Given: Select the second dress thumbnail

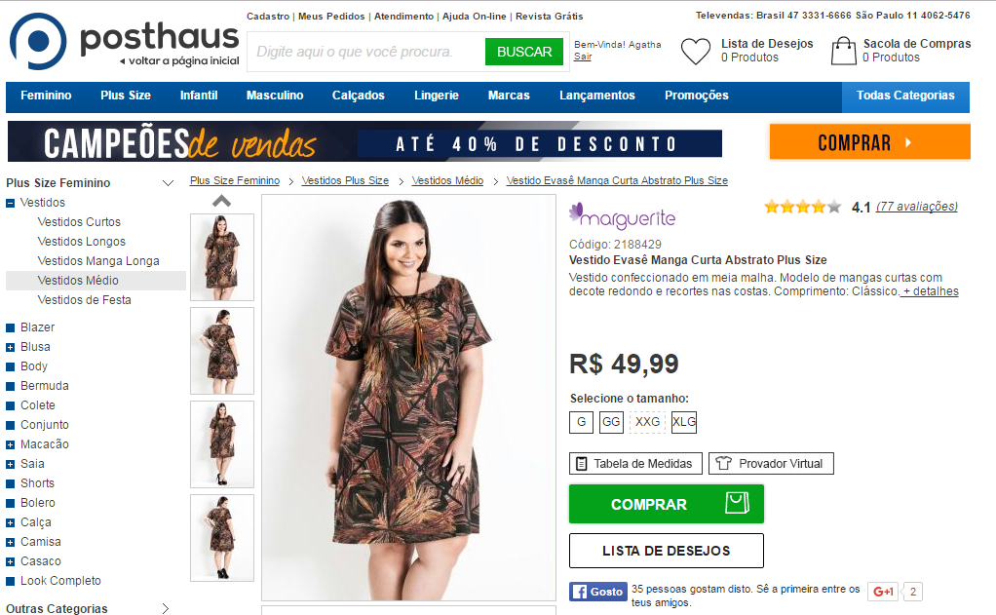Looking at the screenshot, I should (222, 351).
